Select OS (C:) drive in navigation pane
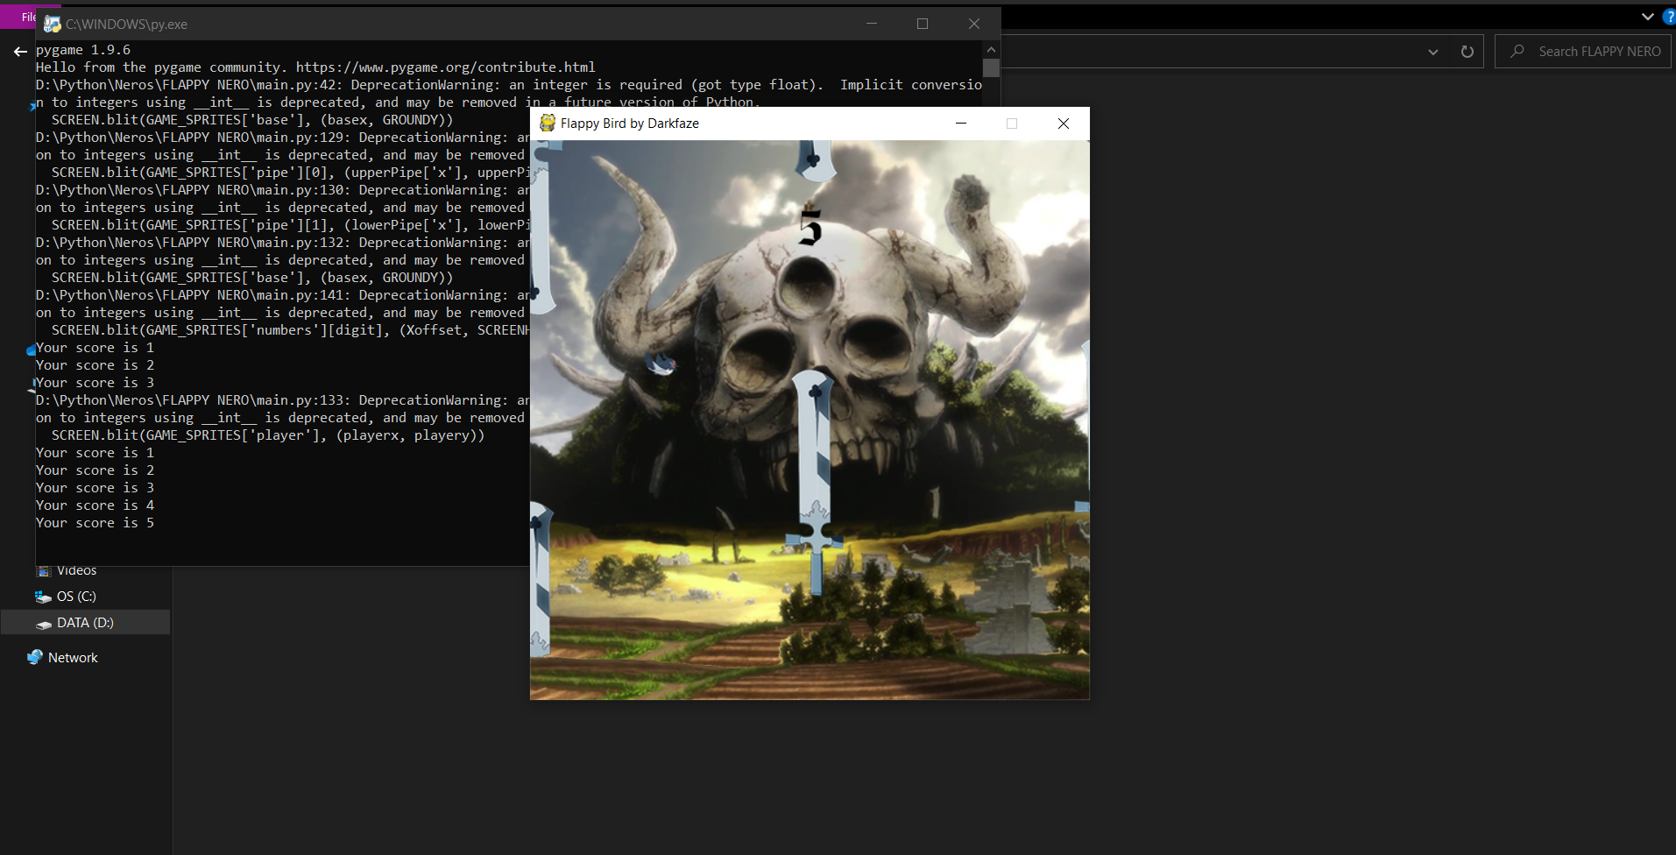The height and width of the screenshot is (855, 1676). [x=75, y=597]
